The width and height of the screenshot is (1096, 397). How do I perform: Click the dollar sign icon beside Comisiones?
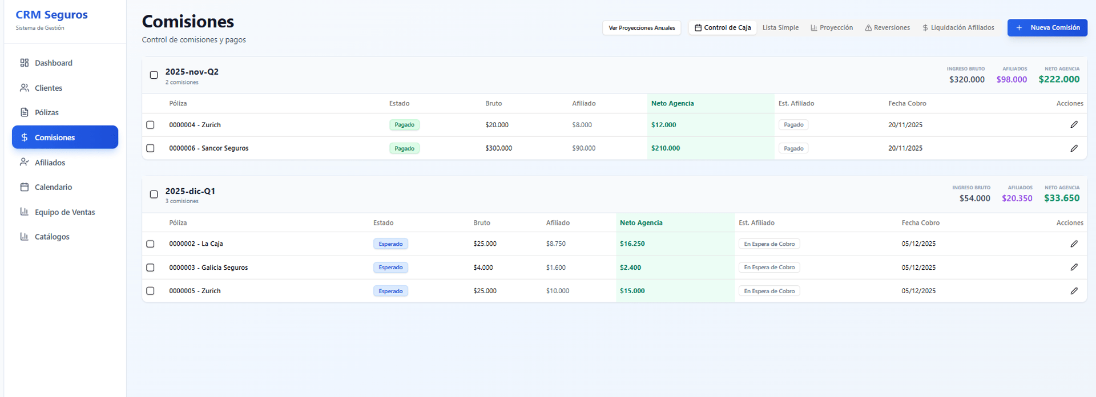(x=25, y=137)
